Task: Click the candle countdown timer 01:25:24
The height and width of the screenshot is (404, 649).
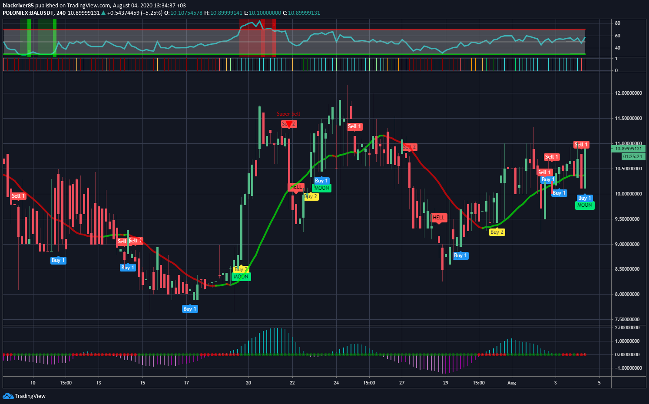Action: 632,156
